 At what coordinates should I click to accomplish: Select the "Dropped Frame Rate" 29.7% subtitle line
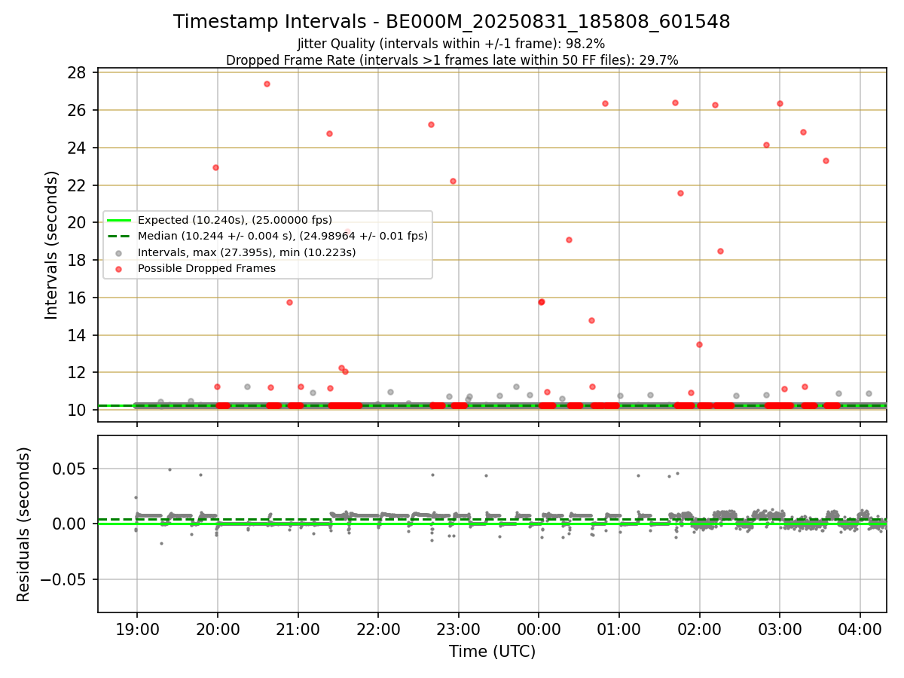pos(451,60)
